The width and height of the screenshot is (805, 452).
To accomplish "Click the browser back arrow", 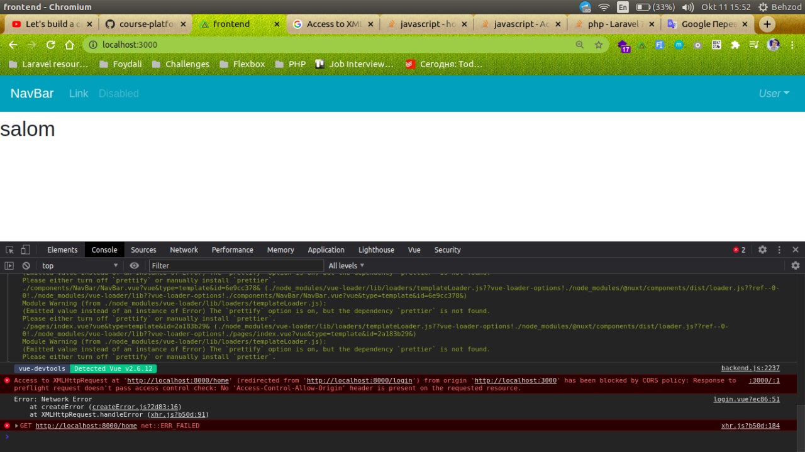I will 13,45.
